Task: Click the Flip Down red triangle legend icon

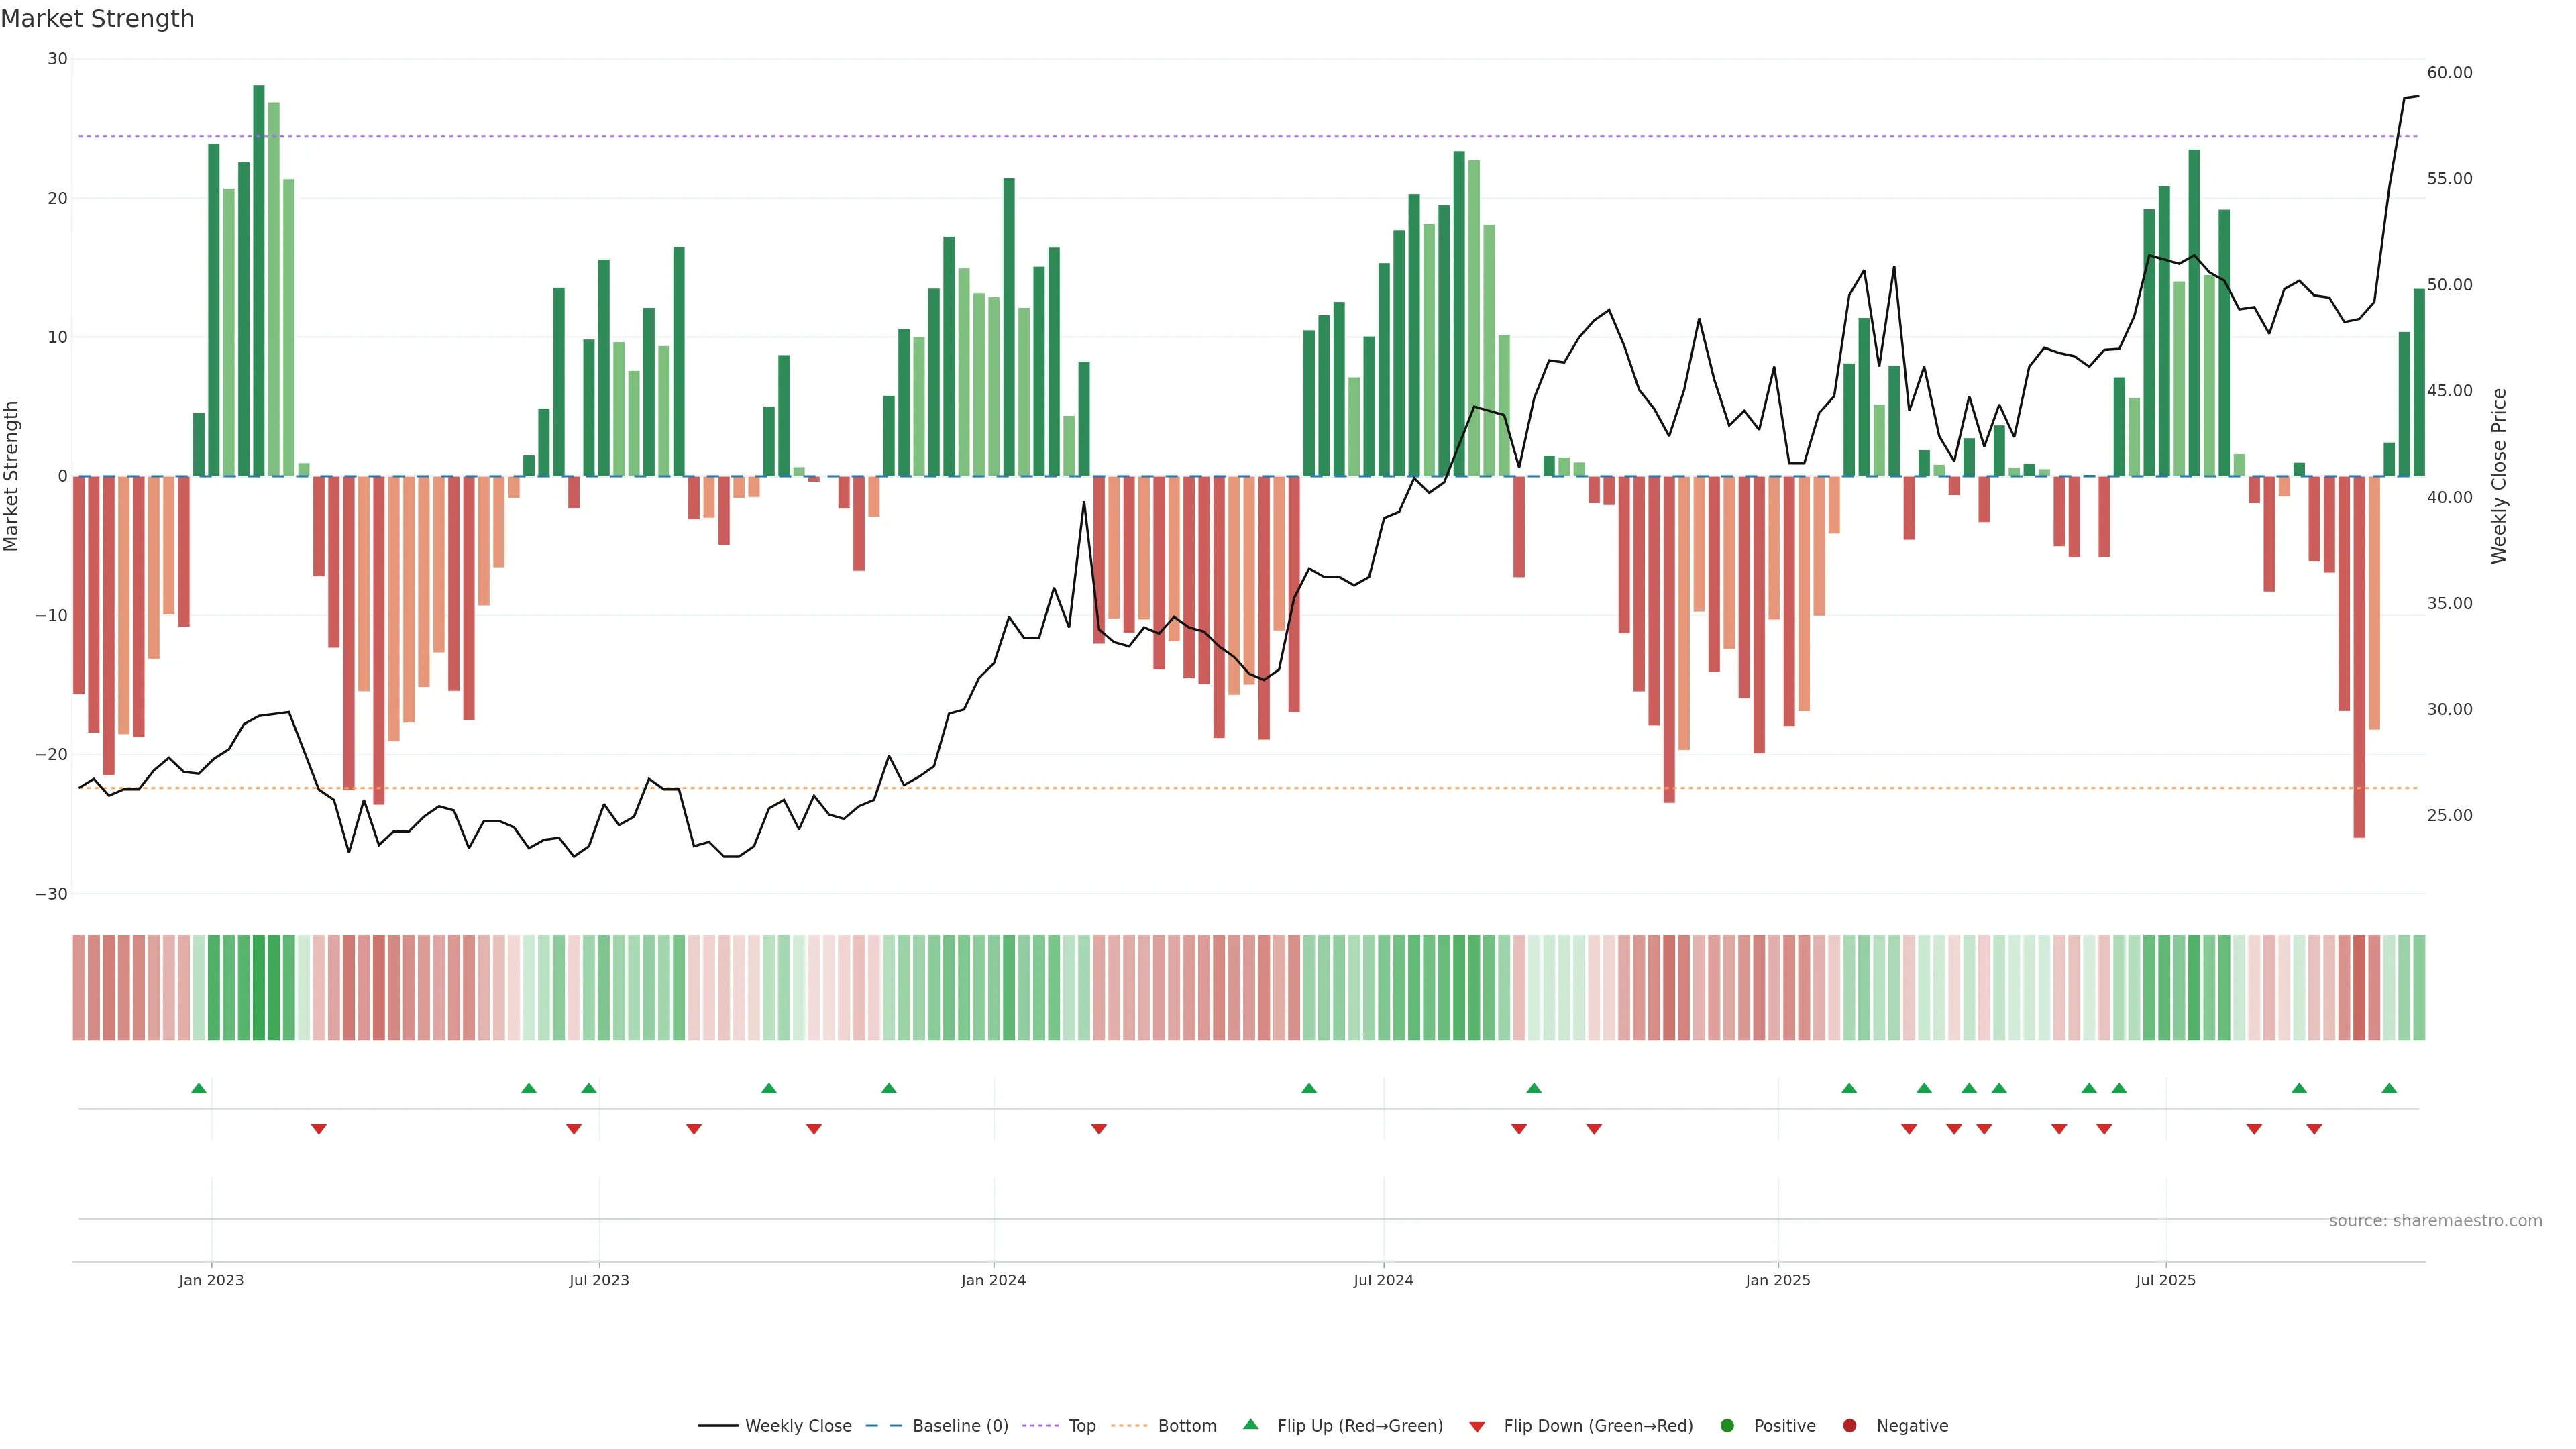Action: point(1477,1426)
